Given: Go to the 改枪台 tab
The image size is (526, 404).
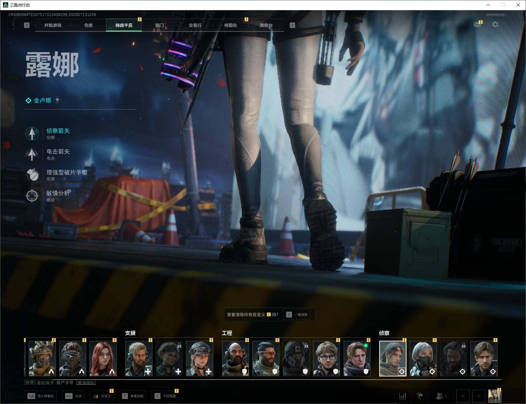Looking at the screenshot, I should point(266,25).
